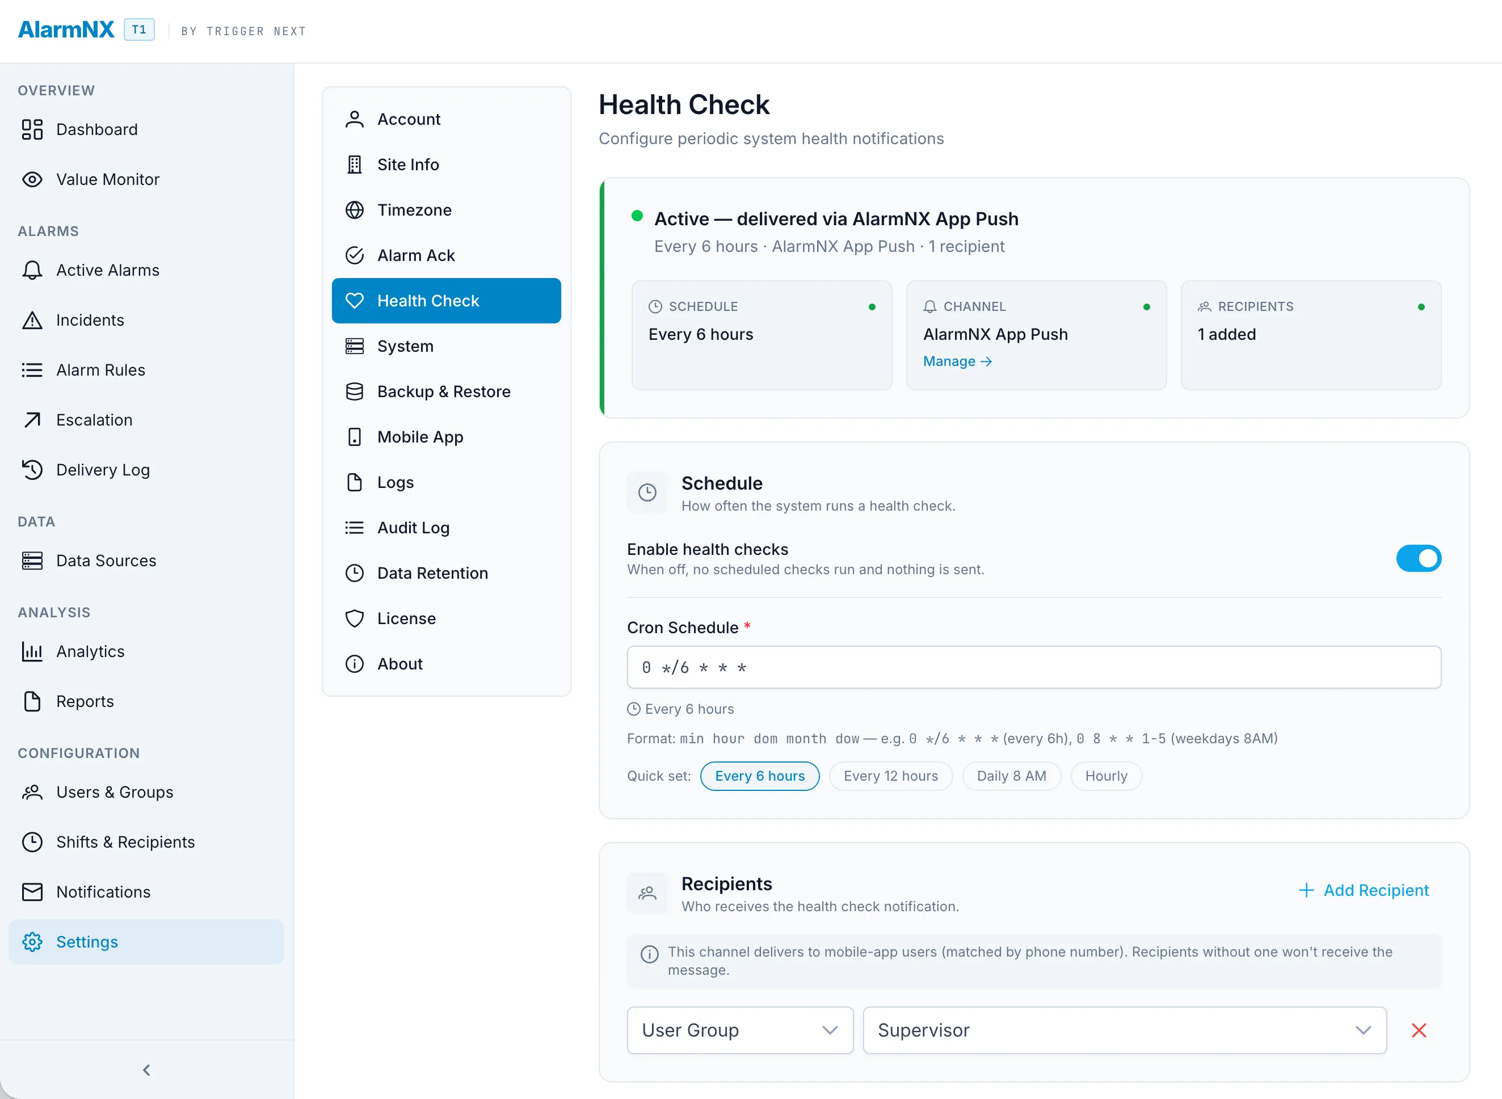Screen dimensions: 1502x1099
Task: Click the Schedule section clock icon
Action: point(647,493)
